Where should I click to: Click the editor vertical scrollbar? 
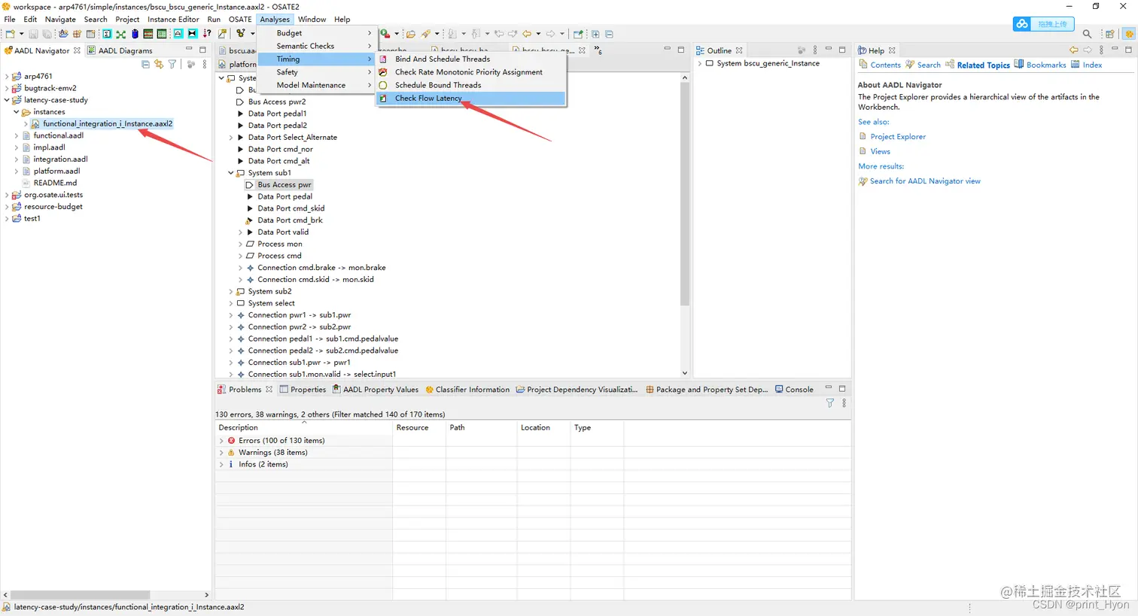(x=684, y=194)
